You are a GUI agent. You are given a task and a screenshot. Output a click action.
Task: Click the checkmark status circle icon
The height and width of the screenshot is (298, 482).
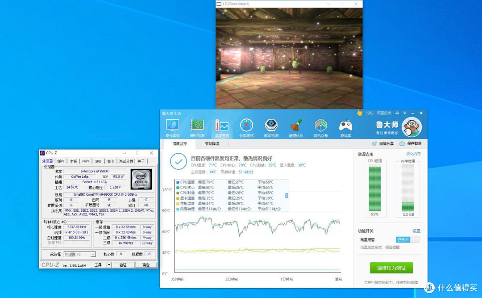coord(178,161)
